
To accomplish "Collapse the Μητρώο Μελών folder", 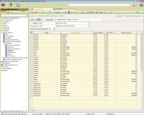I will point(2,33).
